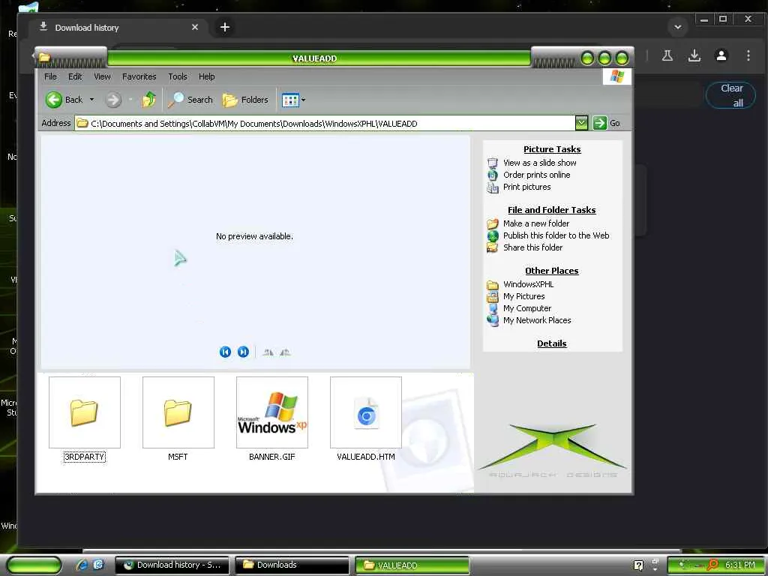This screenshot has height=576, width=768.
Task: Go to My Pictures in Other Places
Action: click(523, 296)
